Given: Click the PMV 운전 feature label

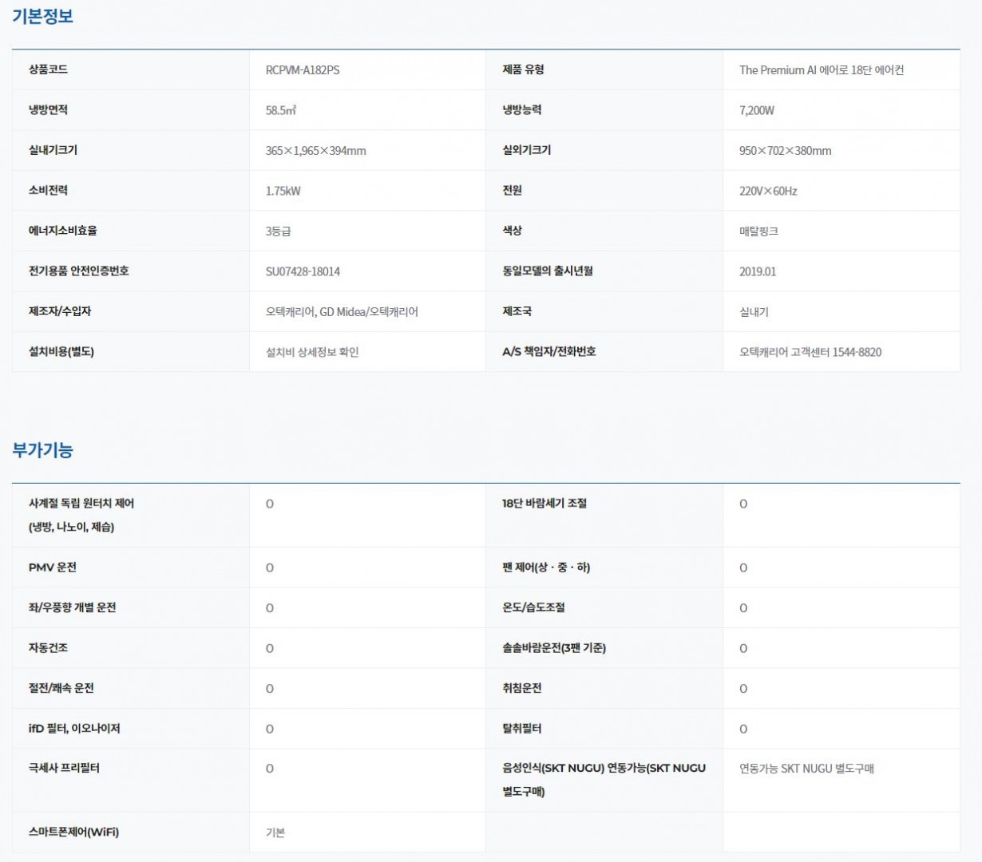Looking at the screenshot, I should 53,567.
